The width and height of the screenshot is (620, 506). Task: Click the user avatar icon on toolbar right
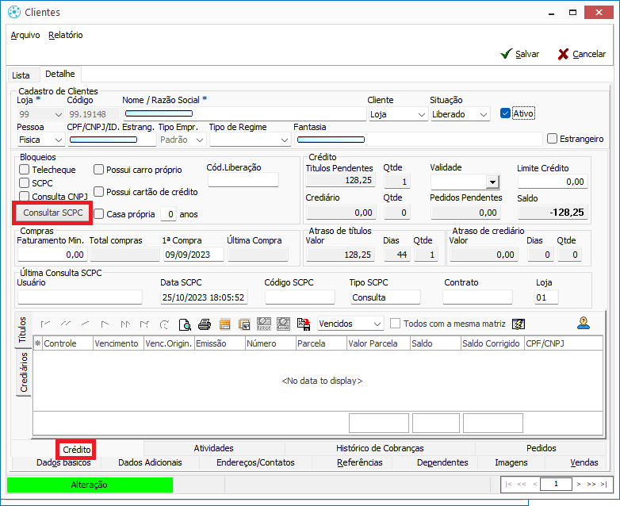click(584, 323)
